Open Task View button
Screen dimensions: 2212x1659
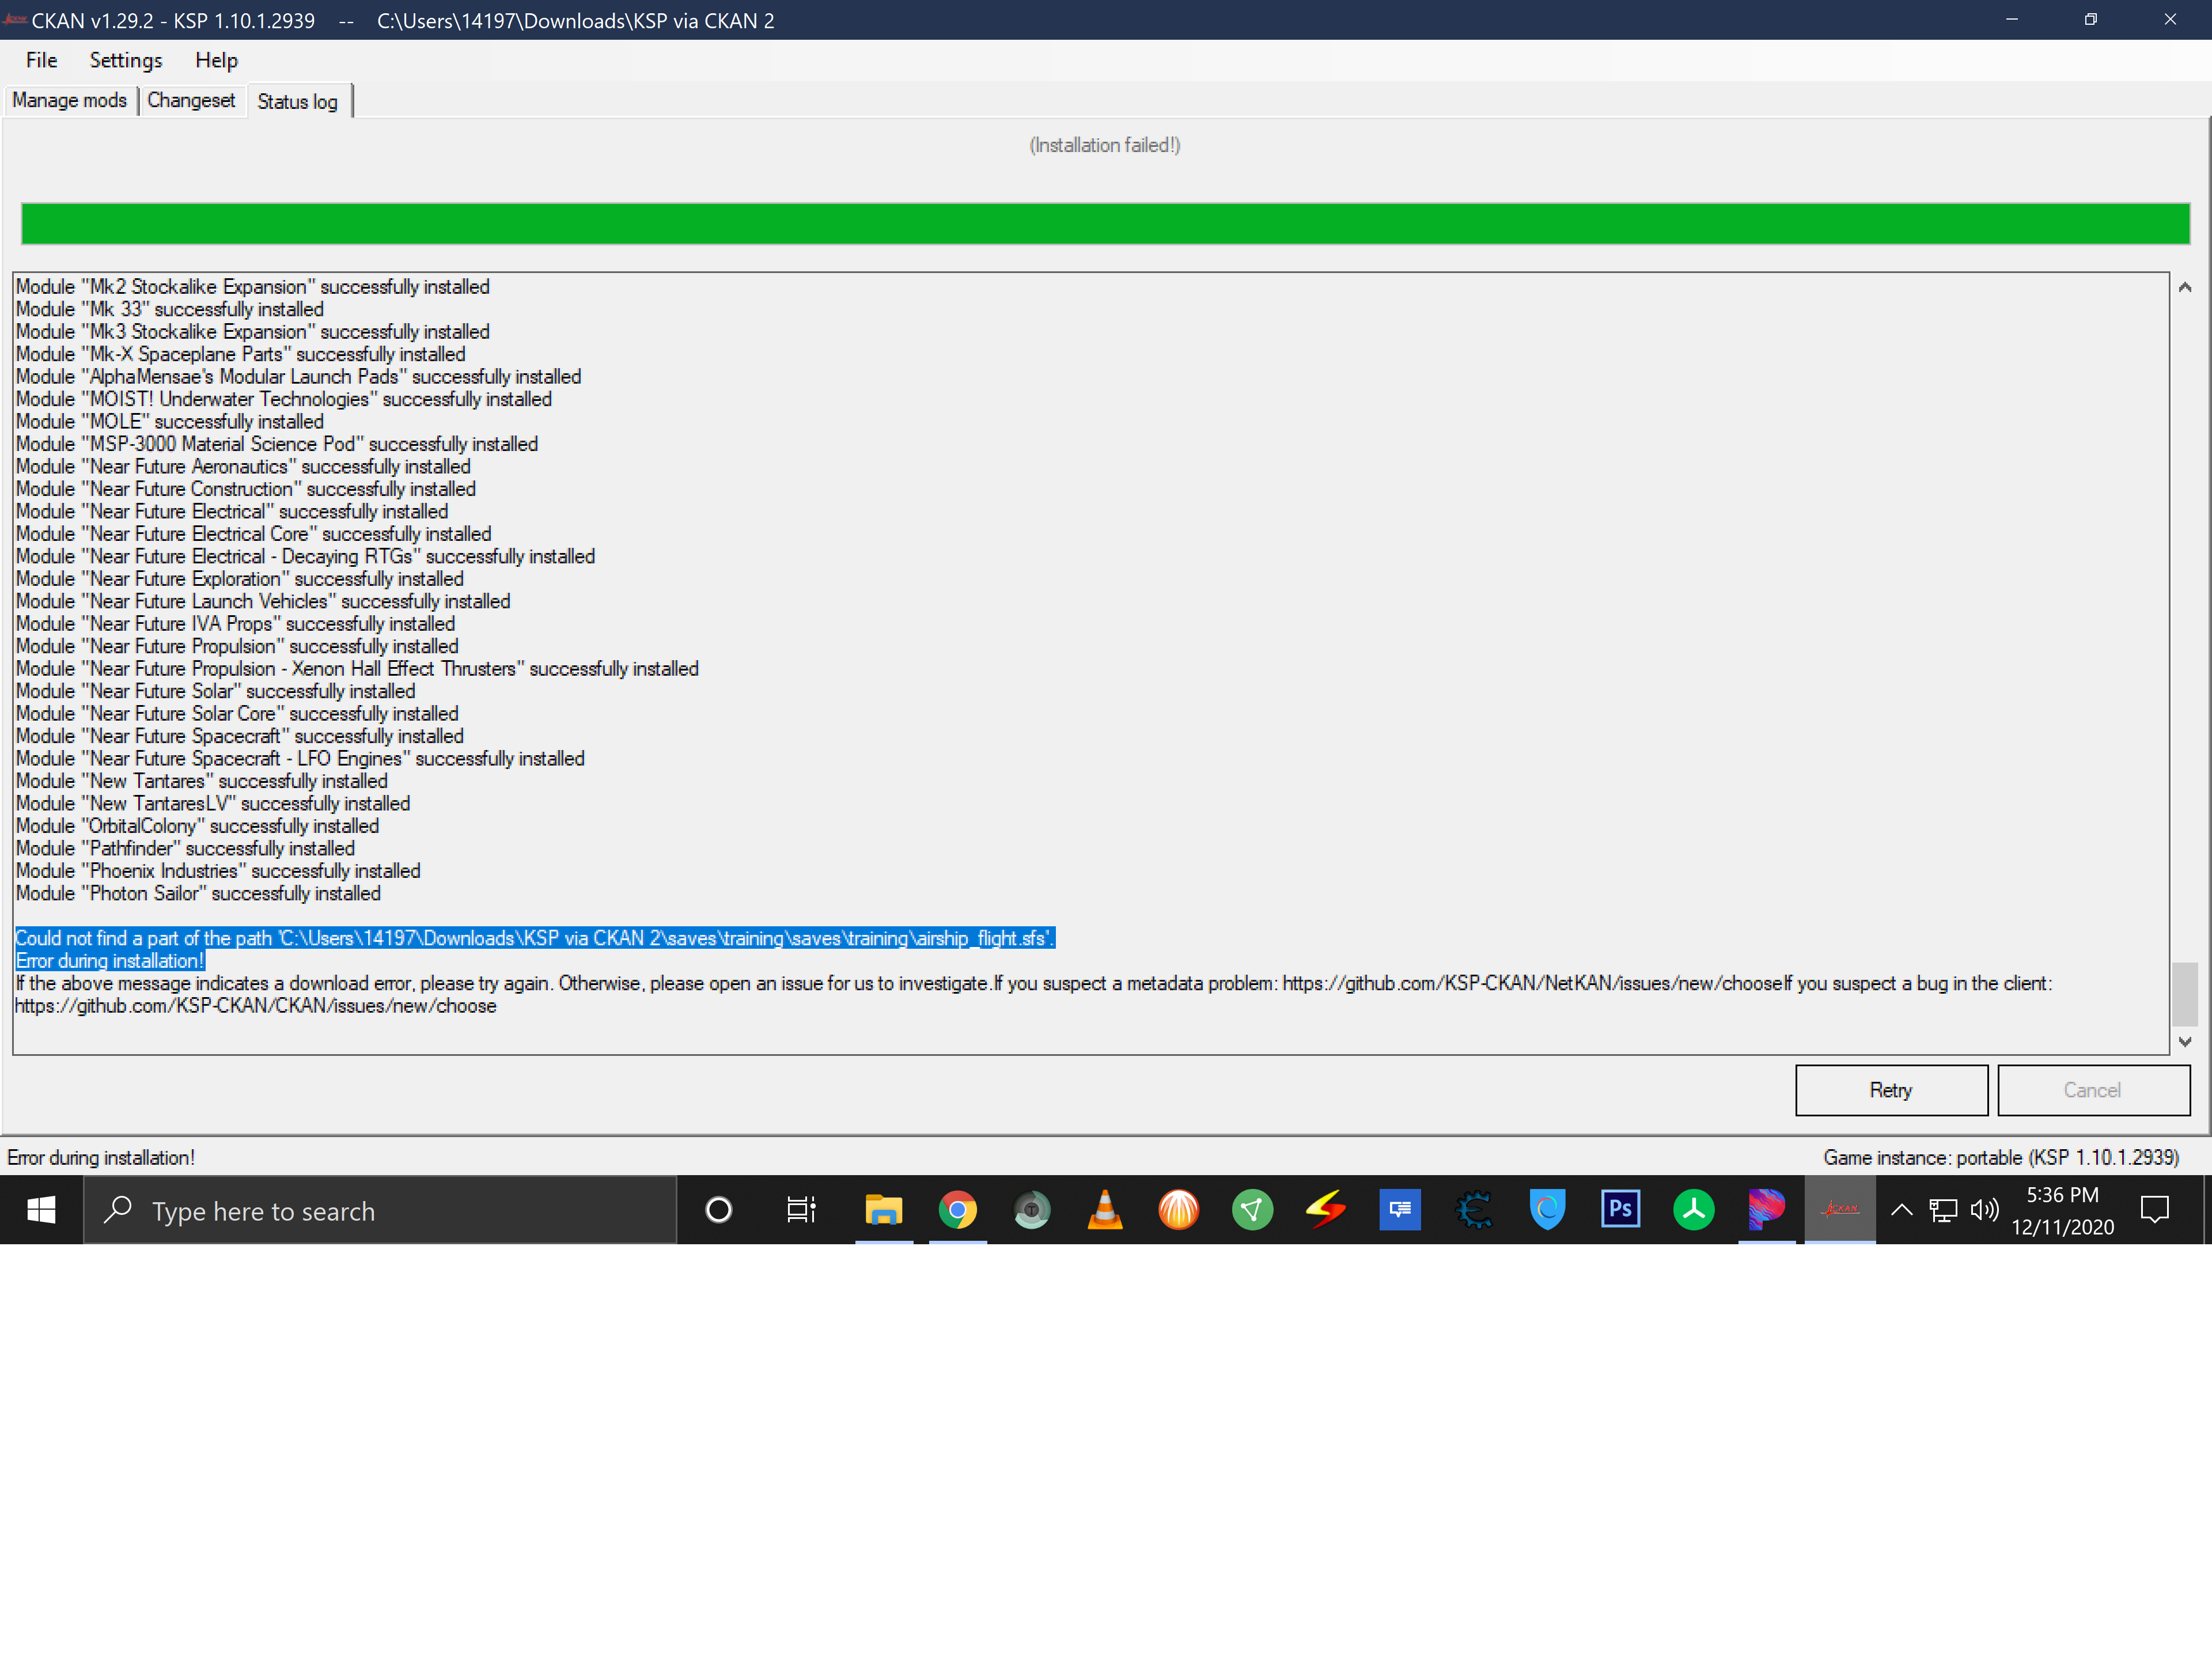pos(801,1210)
